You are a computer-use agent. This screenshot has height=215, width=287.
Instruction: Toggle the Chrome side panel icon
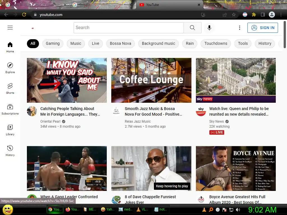click(x=263, y=15)
